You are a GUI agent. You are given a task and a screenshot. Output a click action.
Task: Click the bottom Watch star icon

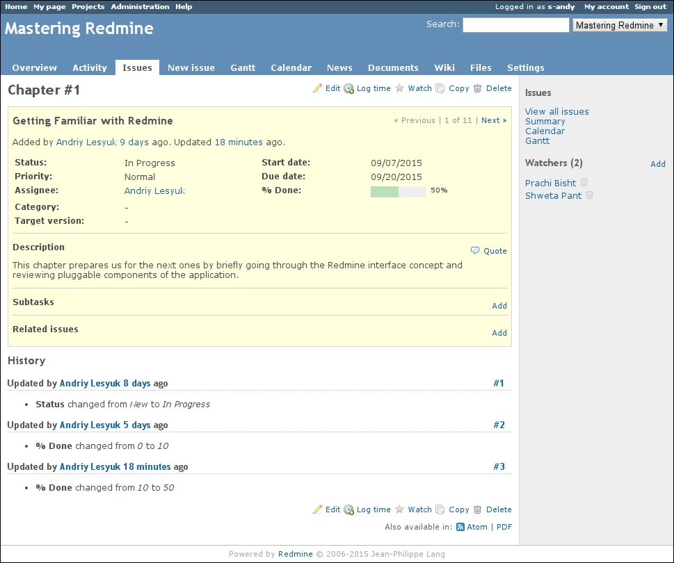[399, 509]
